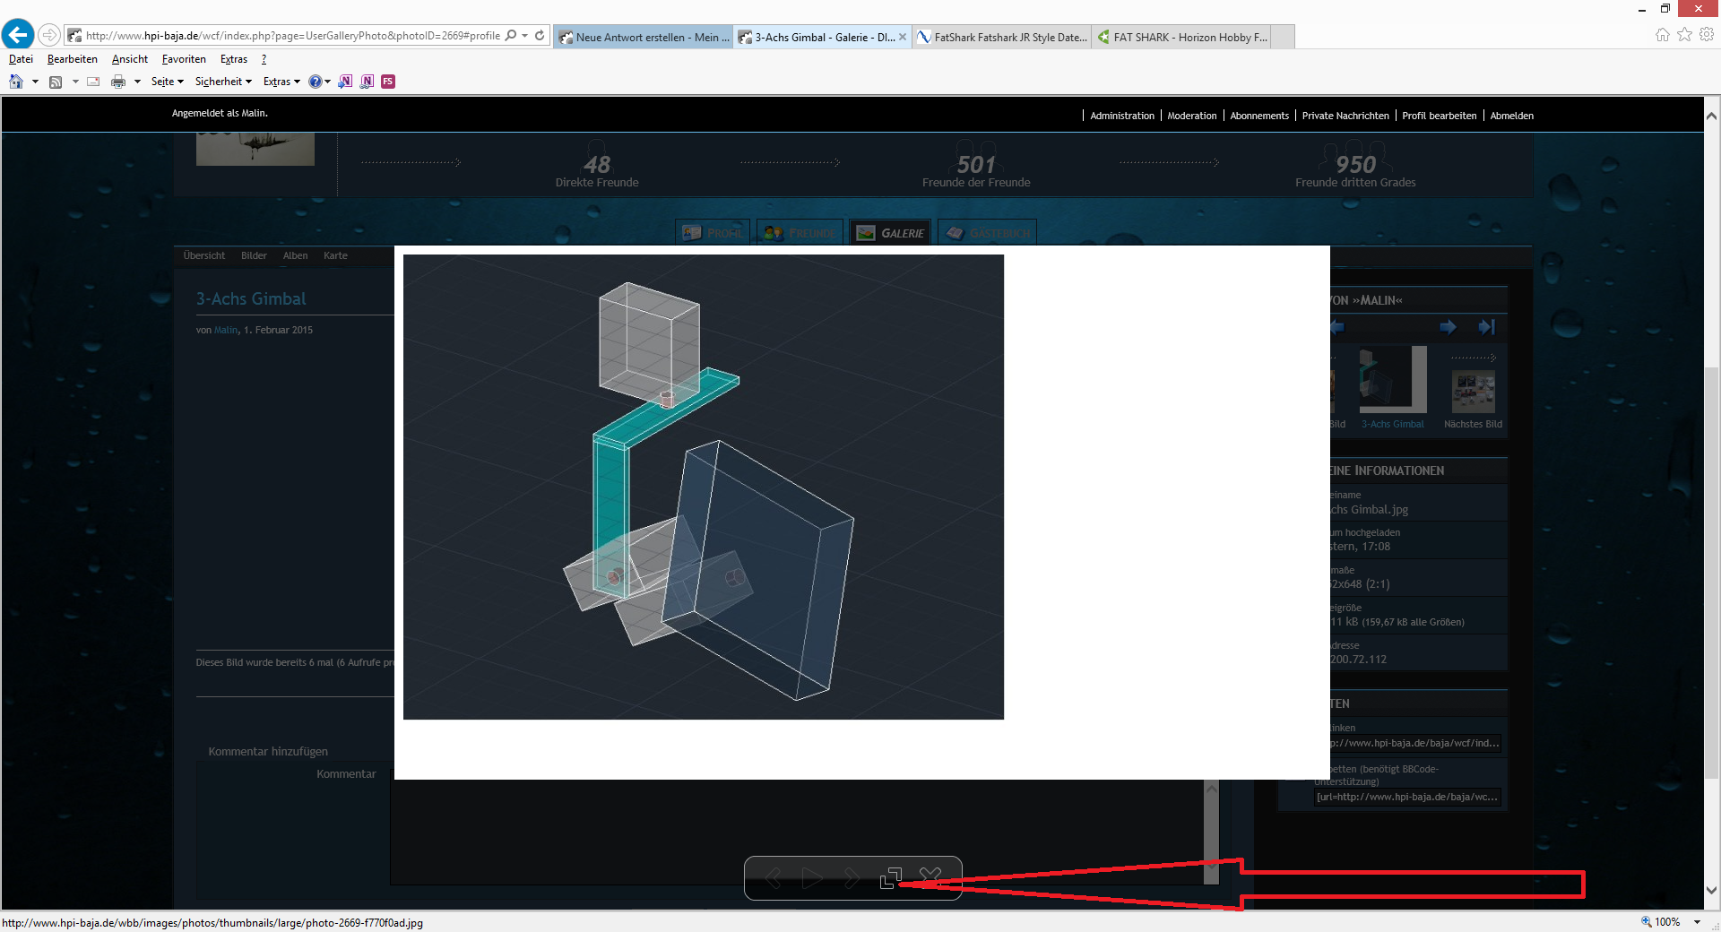This screenshot has height=932, width=1721.
Task: Open the Ansicht menu
Action: 130,59
